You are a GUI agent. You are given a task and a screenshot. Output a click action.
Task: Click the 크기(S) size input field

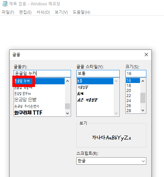tap(136, 74)
